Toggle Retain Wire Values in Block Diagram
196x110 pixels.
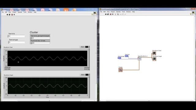point(118,14)
